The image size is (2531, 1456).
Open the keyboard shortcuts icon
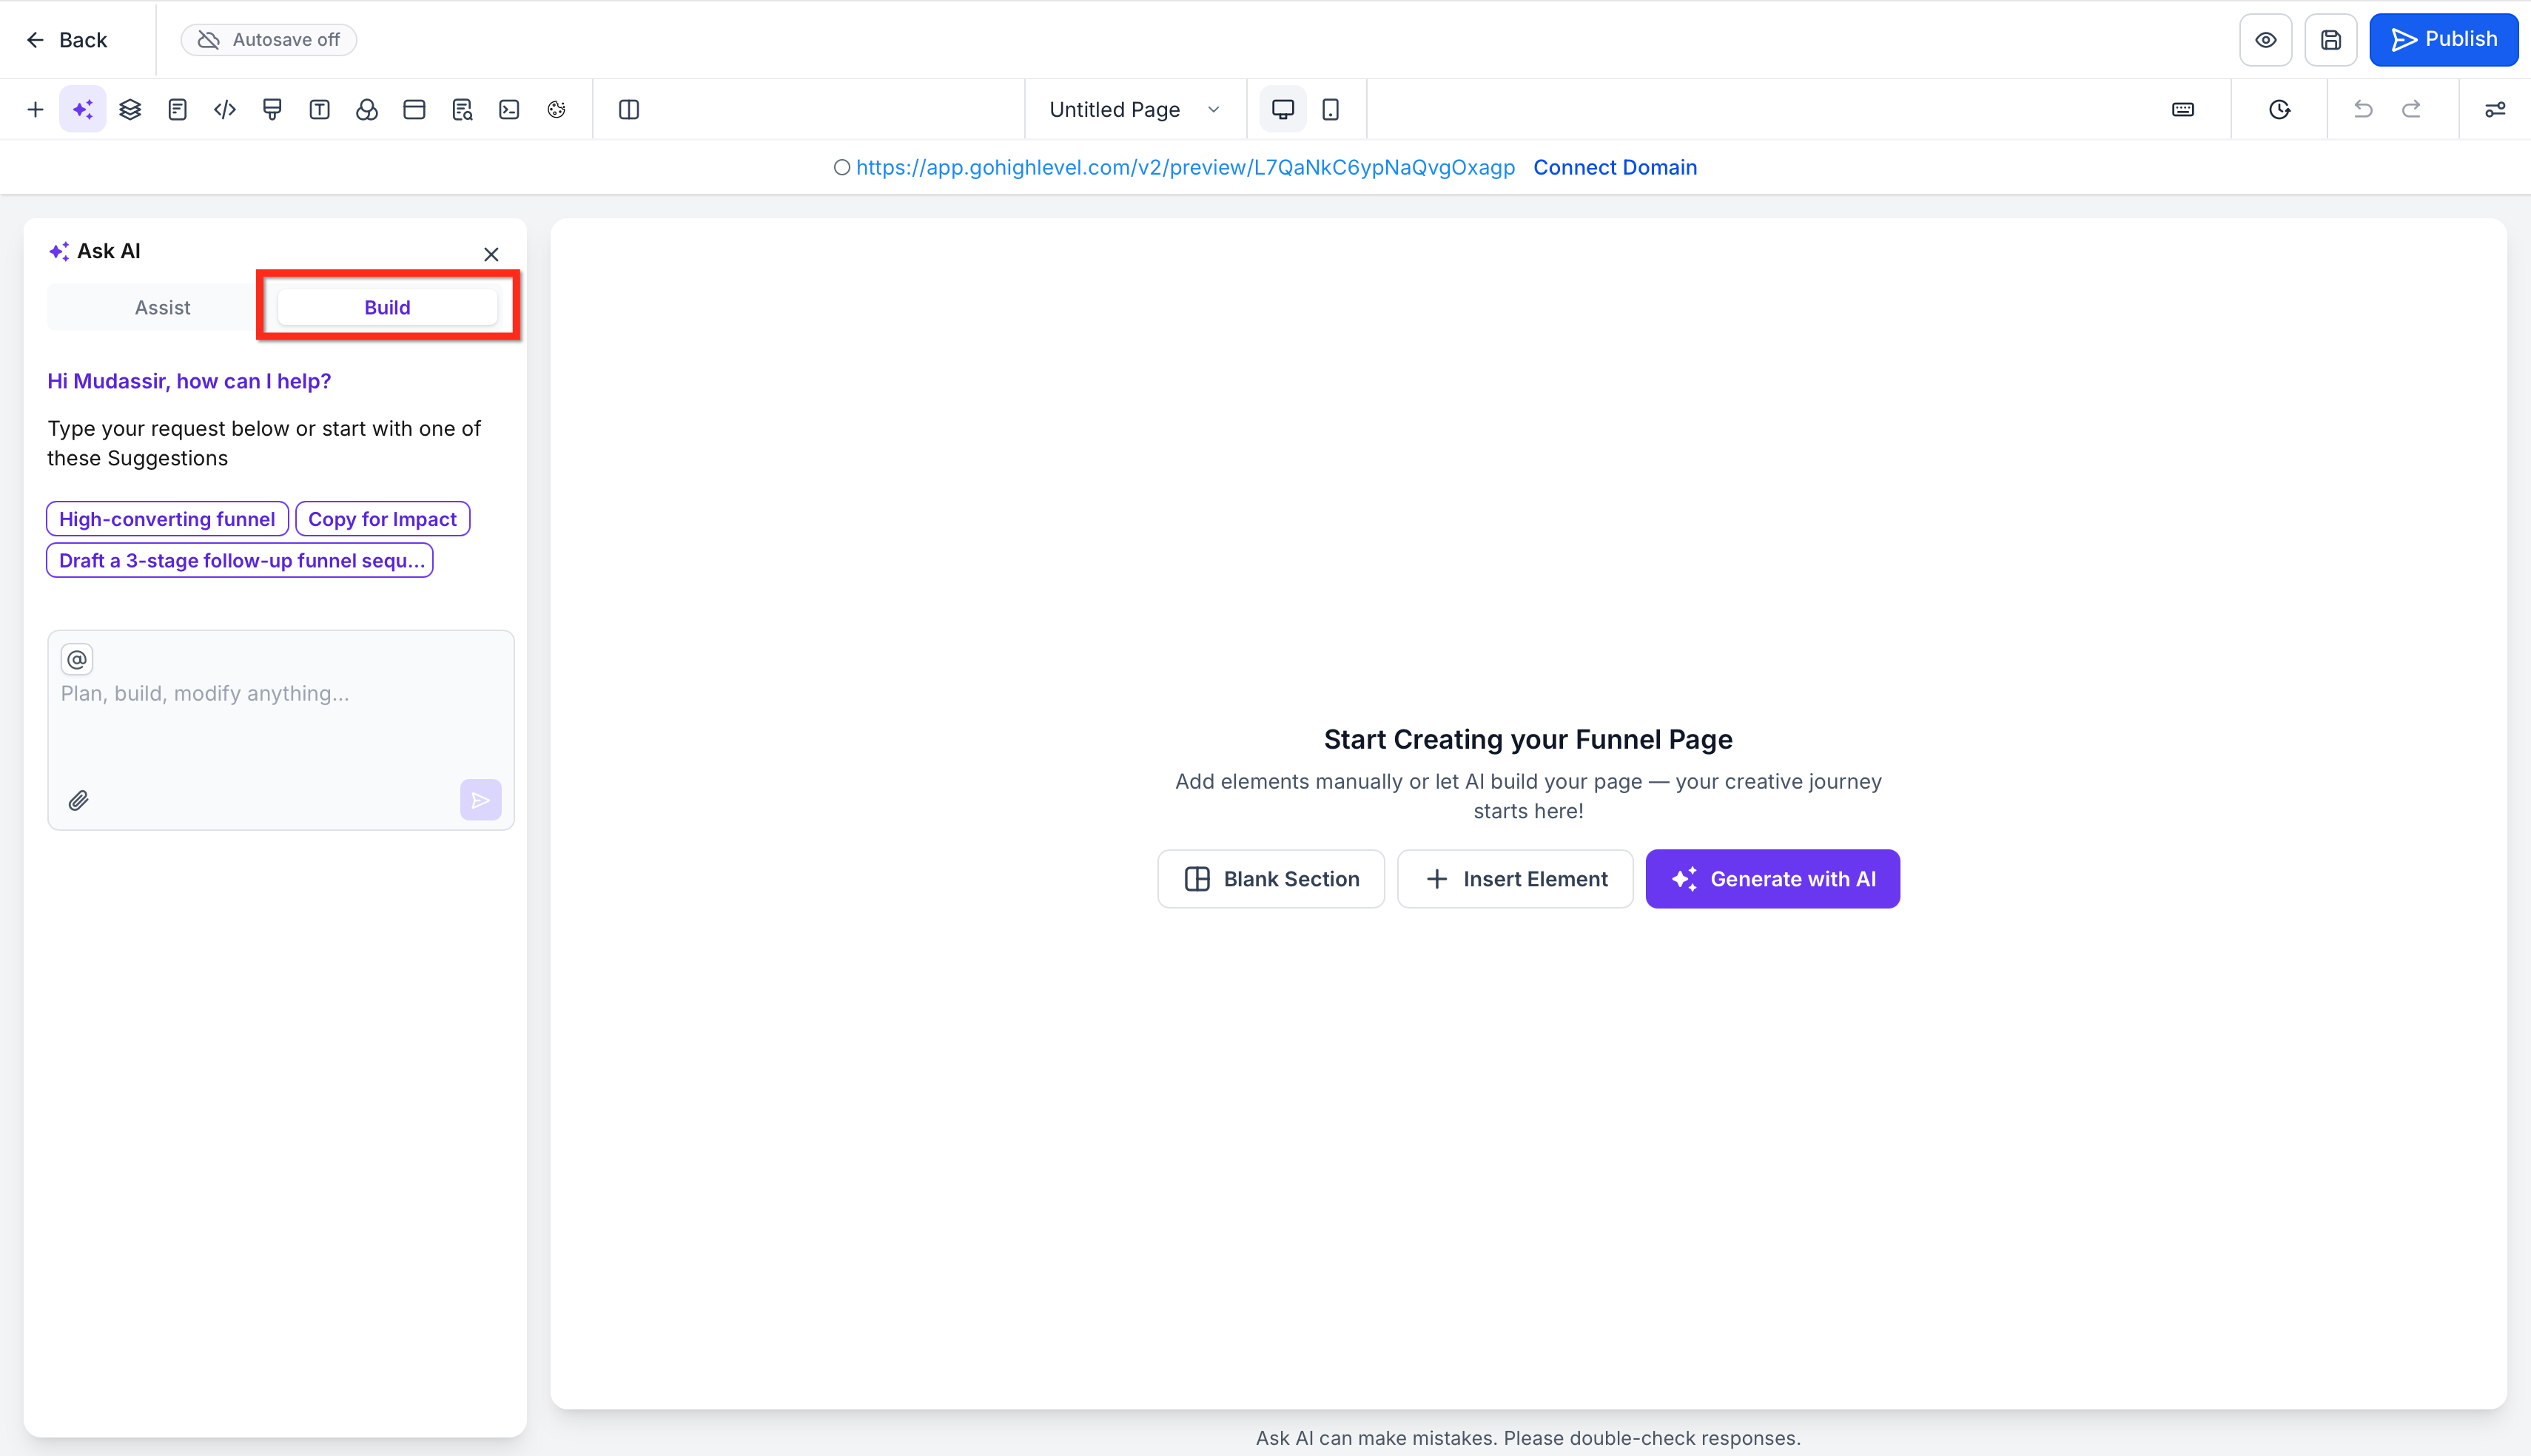tap(2183, 109)
